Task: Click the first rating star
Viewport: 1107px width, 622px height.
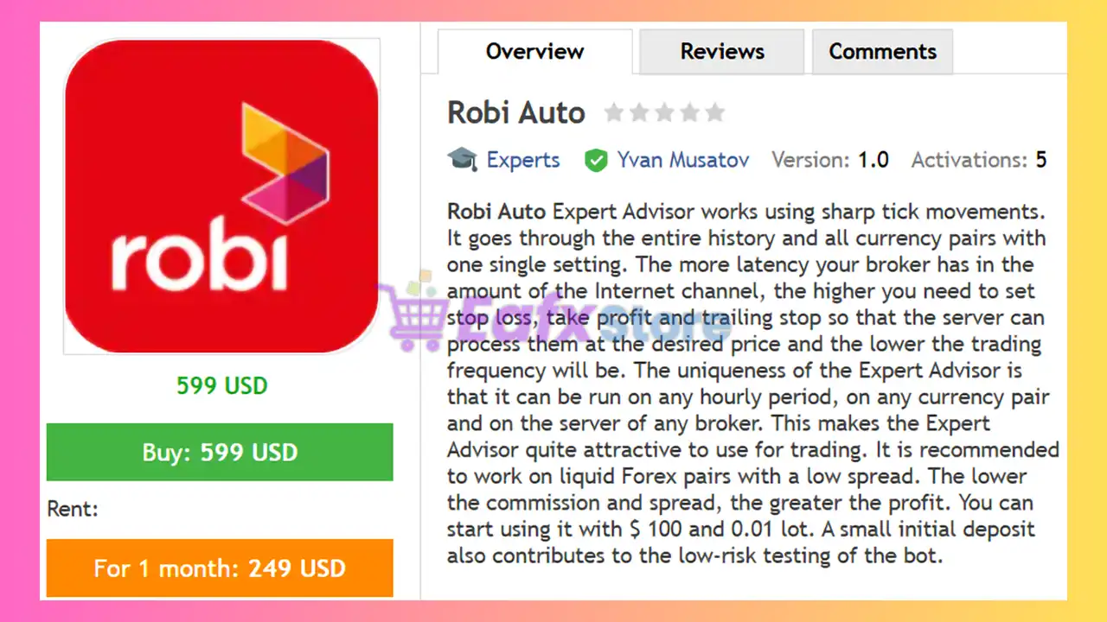Action: [x=614, y=111]
